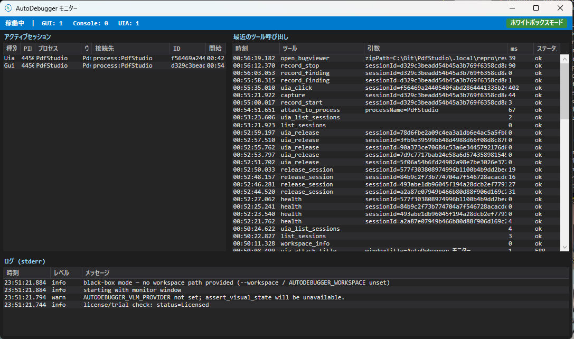This screenshot has width=574, height=339.
Task: Click the 稼働中 status label
Action: (15, 23)
